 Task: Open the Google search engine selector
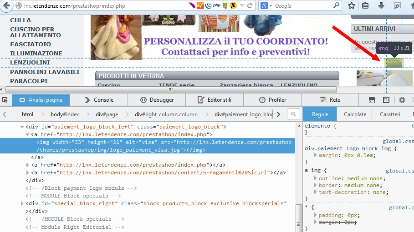pyautogui.click(x=266, y=5)
